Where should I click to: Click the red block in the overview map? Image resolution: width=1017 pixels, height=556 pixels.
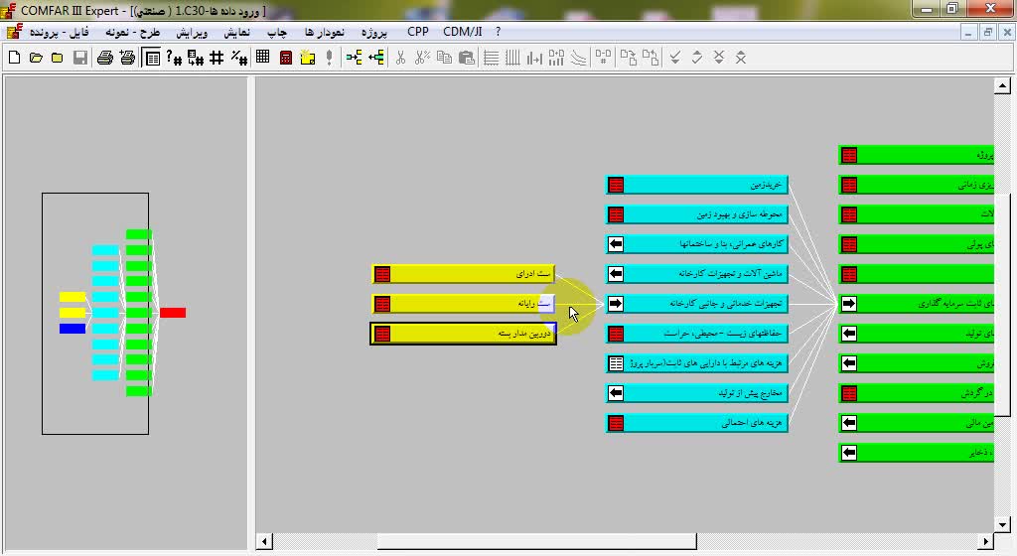click(173, 313)
